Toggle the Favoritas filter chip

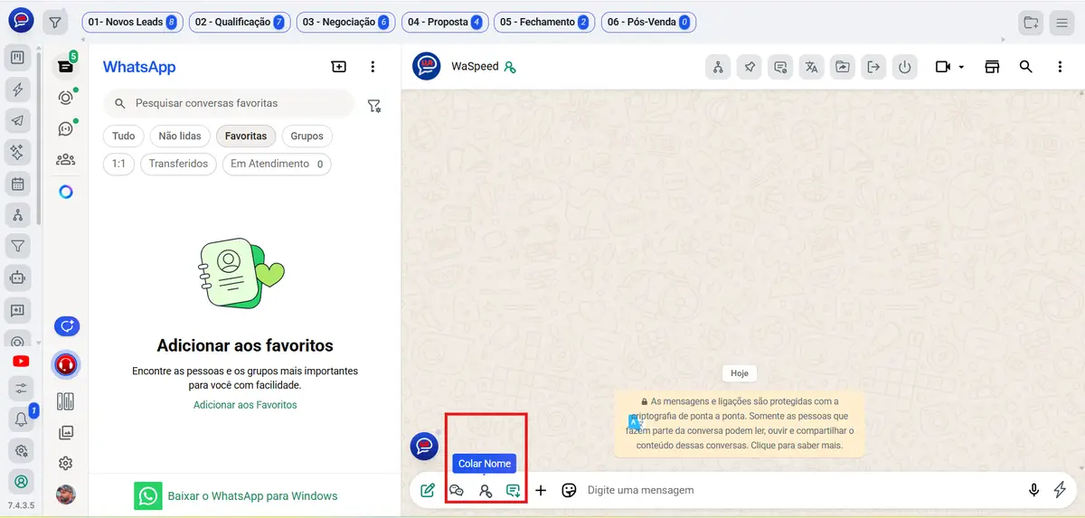tap(246, 137)
